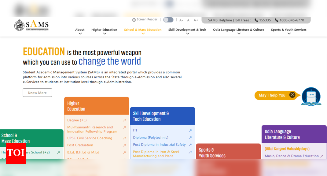Click arrow beside UPSC Civil Service Coaching
The height and width of the screenshot is (176, 327).
pyautogui.click(x=124, y=138)
